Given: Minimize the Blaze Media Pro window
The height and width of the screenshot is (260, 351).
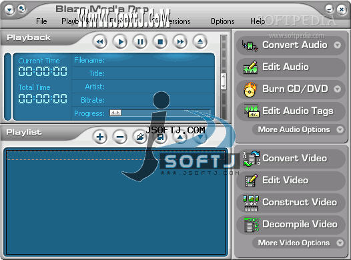Looking at the screenshot, I should (x=329, y=9).
